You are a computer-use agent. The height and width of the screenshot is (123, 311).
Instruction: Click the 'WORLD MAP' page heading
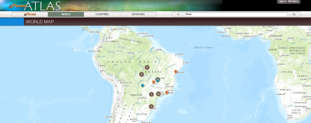coord(40,22)
